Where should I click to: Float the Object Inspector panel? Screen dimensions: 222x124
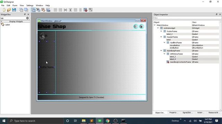coord(216,14)
